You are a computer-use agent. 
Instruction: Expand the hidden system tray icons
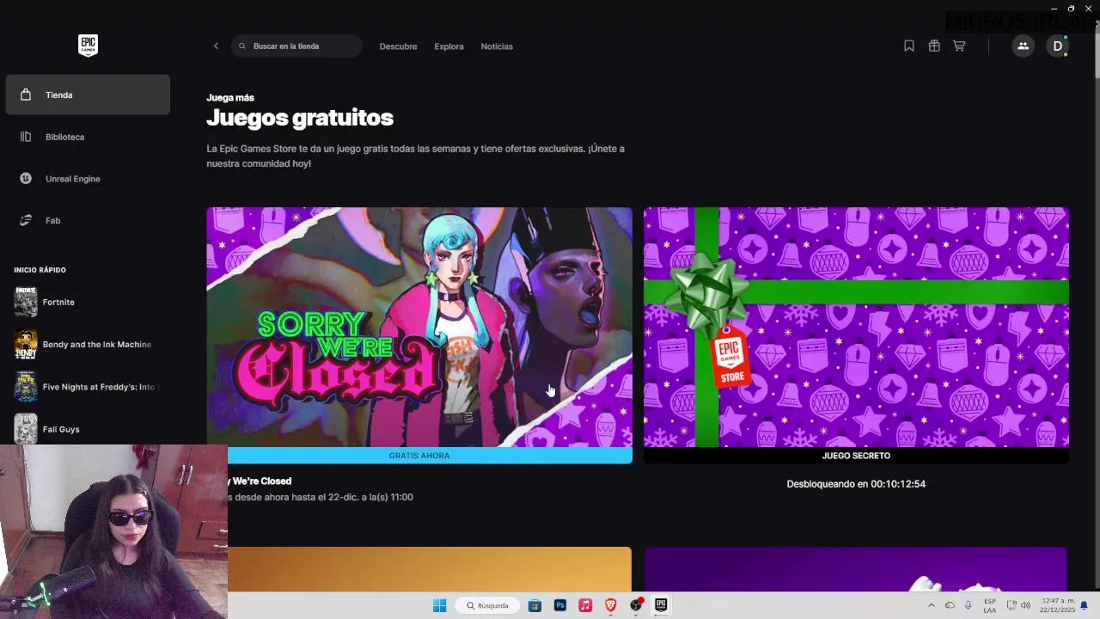[931, 605]
